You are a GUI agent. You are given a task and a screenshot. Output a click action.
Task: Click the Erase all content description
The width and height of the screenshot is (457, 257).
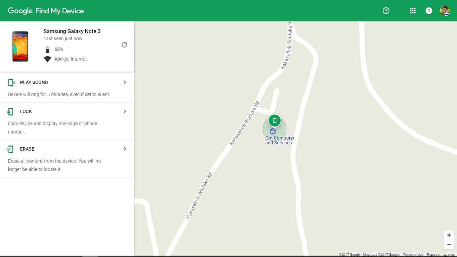pos(55,165)
